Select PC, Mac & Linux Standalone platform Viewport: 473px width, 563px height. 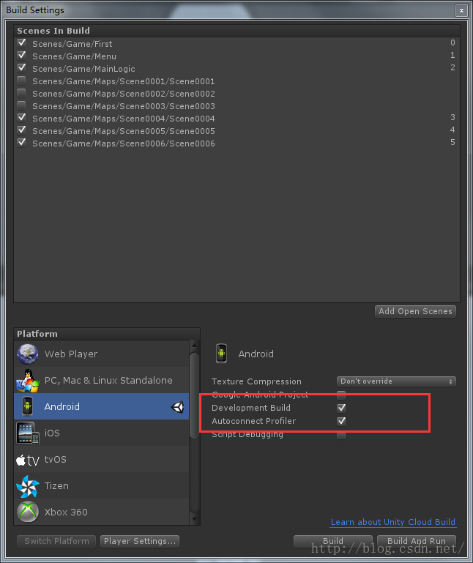pos(101,381)
